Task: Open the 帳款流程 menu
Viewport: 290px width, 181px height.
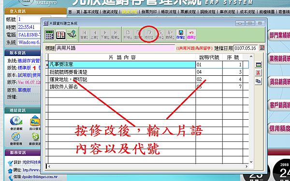Action: (x=169, y=12)
